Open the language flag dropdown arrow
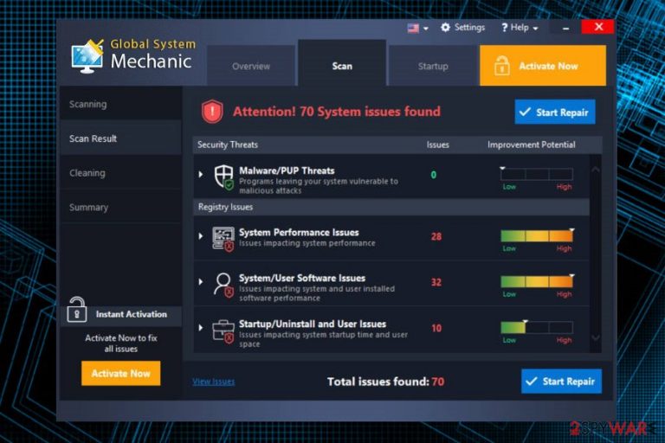The image size is (665, 443). [x=425, y=29]
